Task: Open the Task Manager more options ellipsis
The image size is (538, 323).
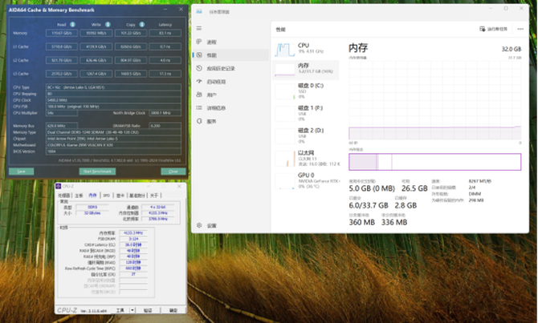Action: tap(520, 29)
